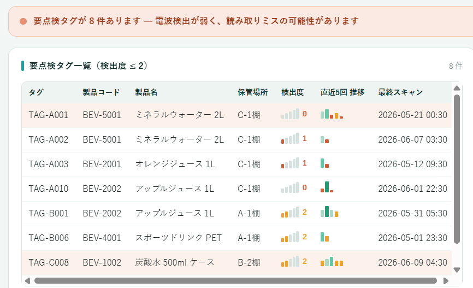Viewport: 473px width, 288px height.
Task: Click location C-1棚 in TAG-A003 row
Action: click(x=249, y=164)
